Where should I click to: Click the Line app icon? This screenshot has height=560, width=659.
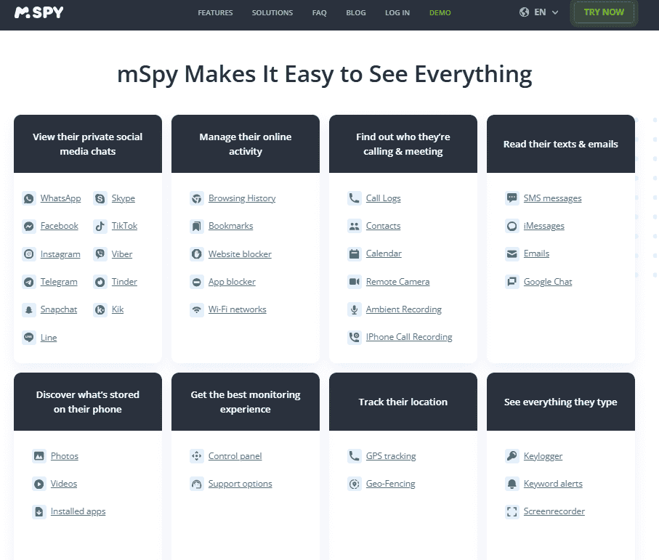28,337
